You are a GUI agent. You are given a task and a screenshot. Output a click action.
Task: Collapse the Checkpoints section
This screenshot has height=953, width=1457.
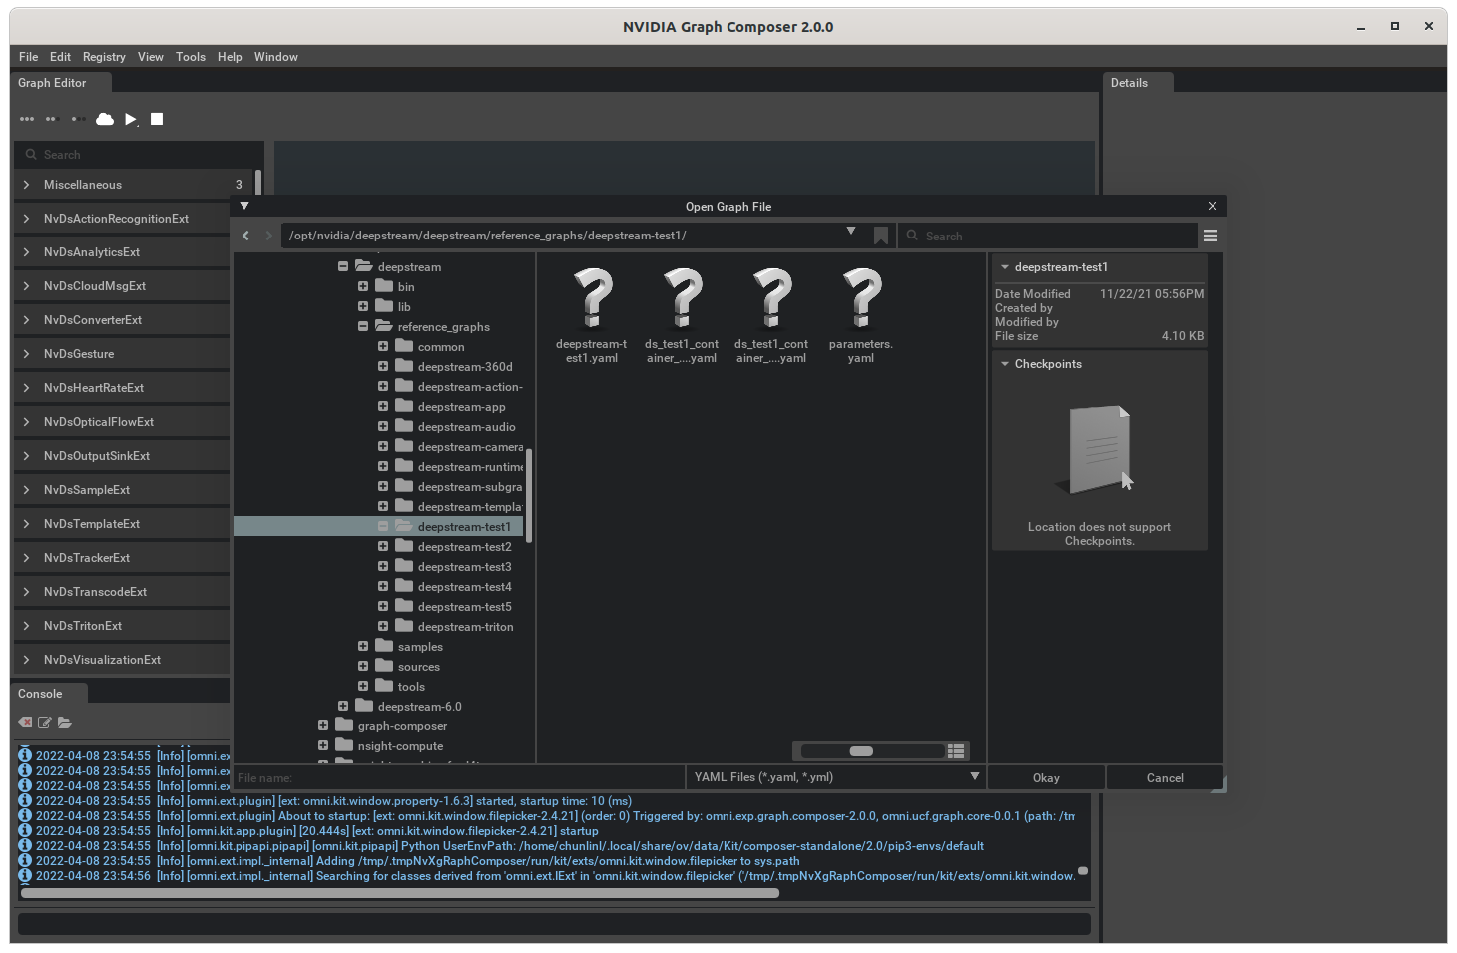[1005, 364]
